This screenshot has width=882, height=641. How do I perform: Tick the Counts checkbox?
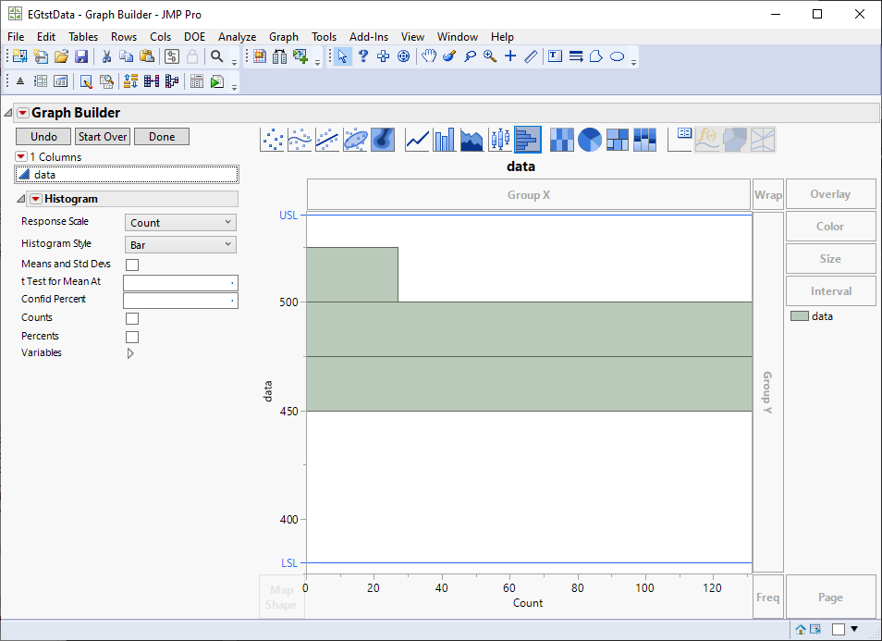pos(132,319)
